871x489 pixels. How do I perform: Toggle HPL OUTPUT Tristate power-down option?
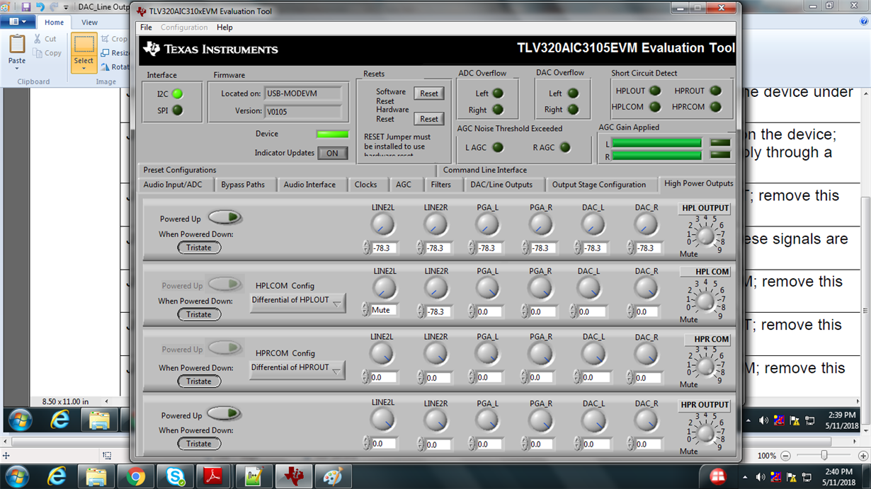coord(199,248)
